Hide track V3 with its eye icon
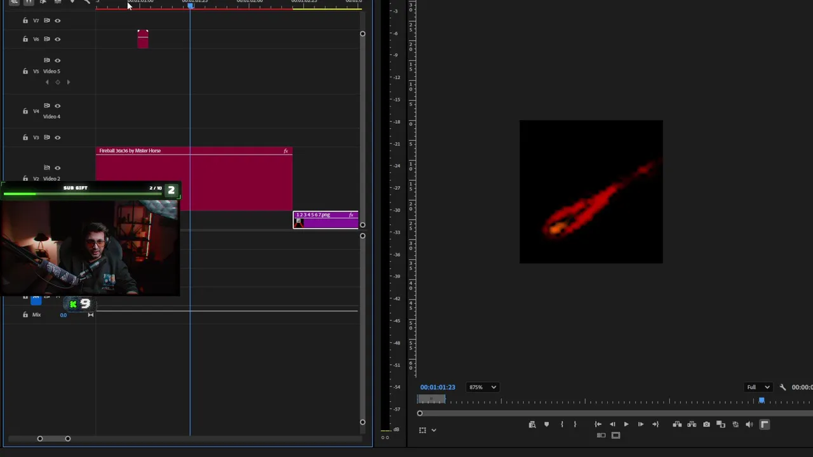This screenshot has width=813, height=457. (x=58, y=138)
